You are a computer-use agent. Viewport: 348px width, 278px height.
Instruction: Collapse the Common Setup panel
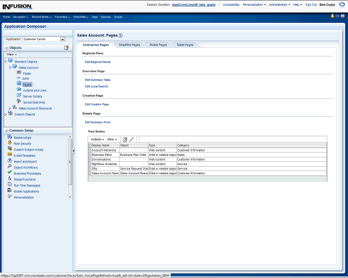(x=6, y=131)
